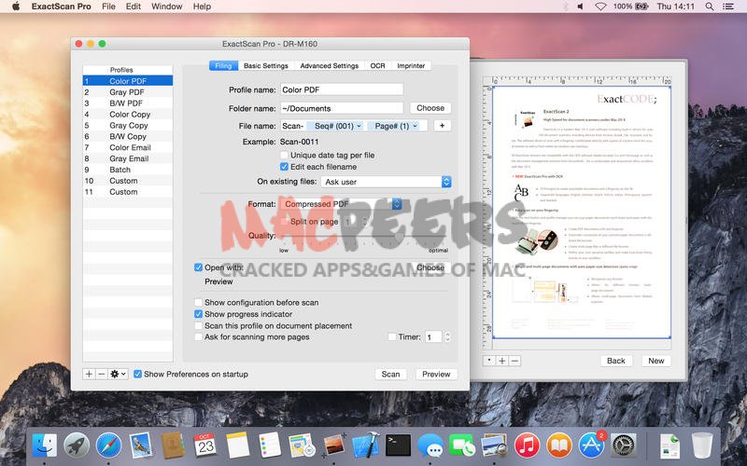Open Calendar from the Dock

pyautogui.click(x=205, y=445)
